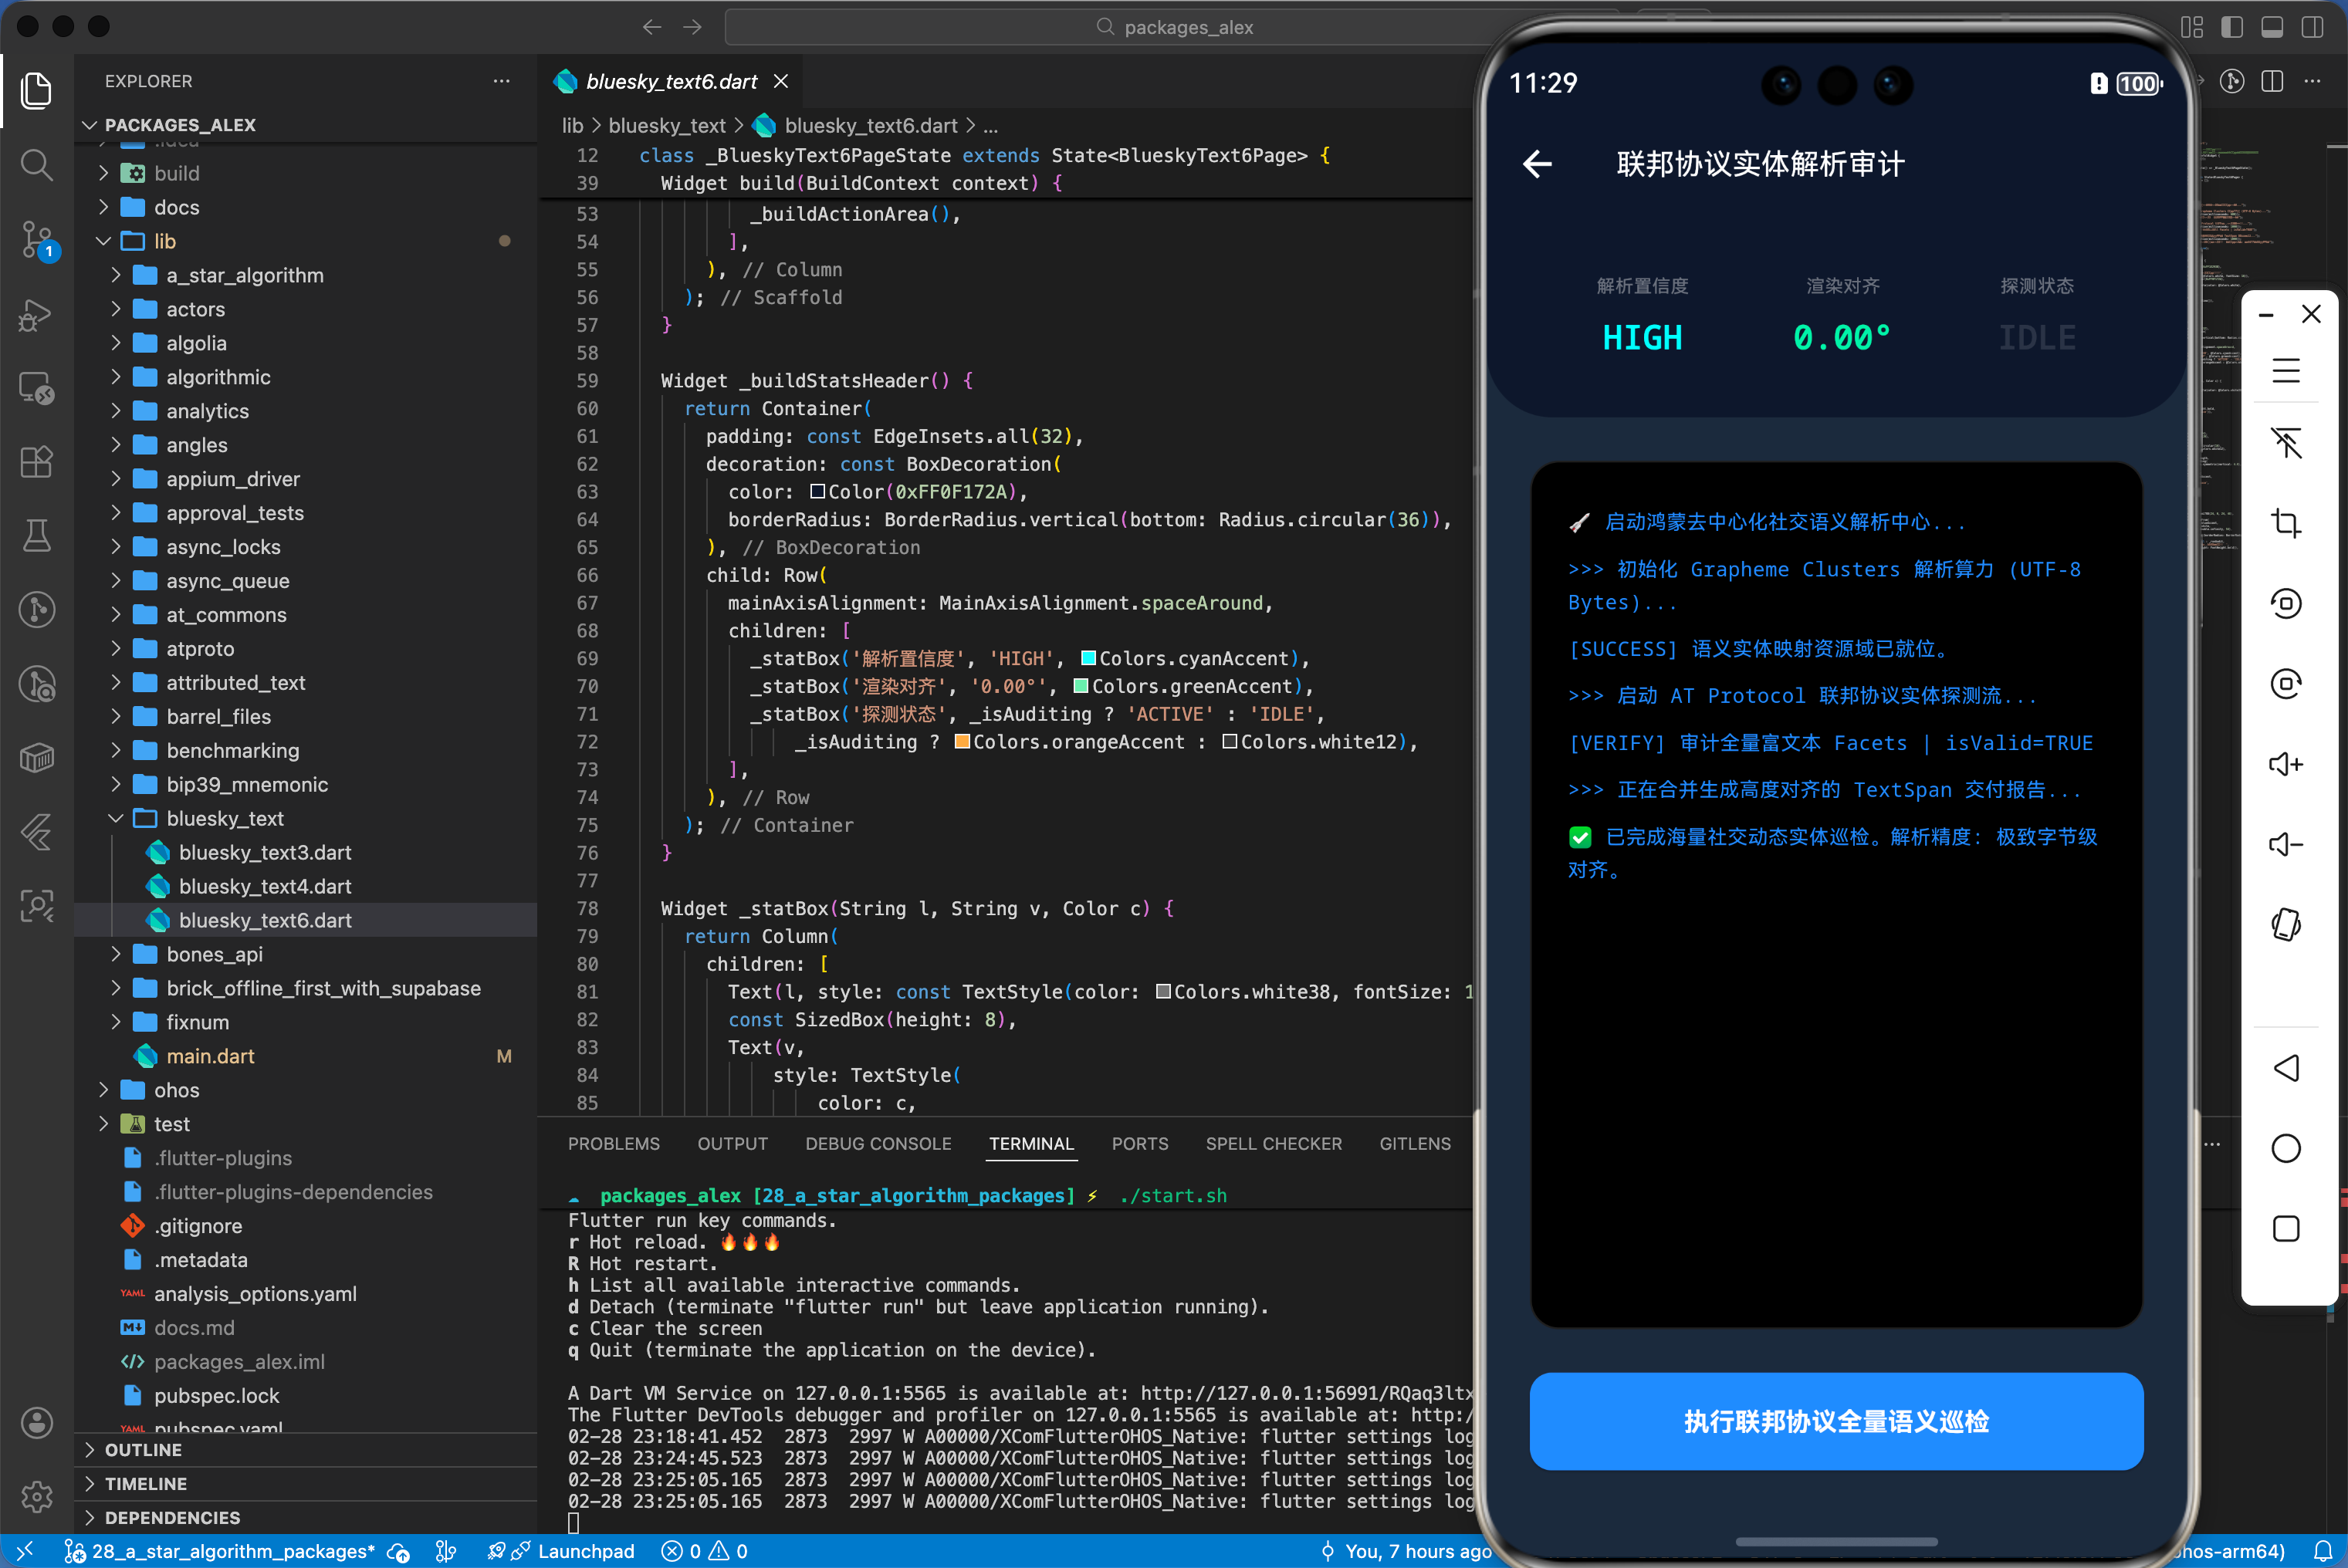This screenshot has width=2348, height=1568.
Task: Expand the OUTLINE section
Action: click(x=143, y=1450)
